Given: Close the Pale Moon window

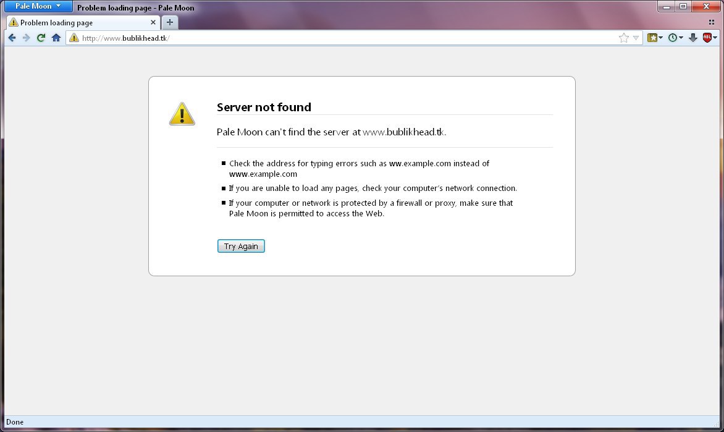Looking at the screenshot, I should pos(706,6).
